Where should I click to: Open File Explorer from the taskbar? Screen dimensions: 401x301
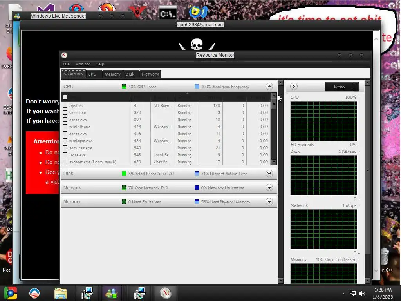61,294
